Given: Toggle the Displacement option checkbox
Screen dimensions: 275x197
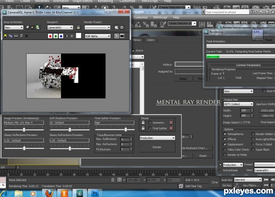Looking at the screenshot, I should click(225, 144).
